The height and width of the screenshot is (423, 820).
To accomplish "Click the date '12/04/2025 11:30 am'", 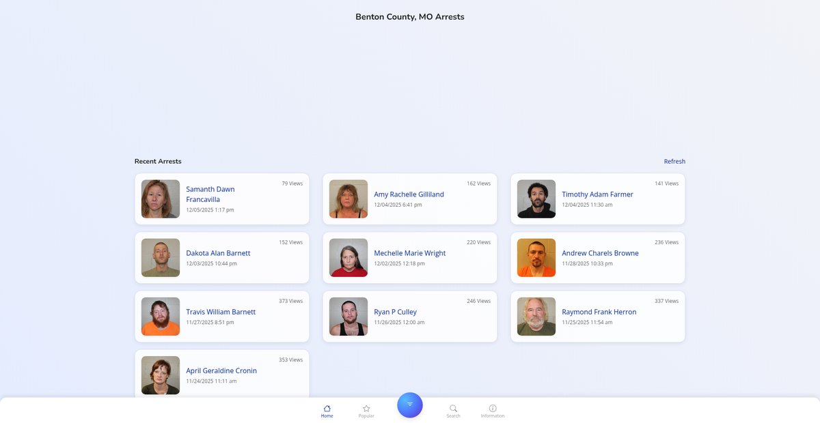I will pos(588,205).
